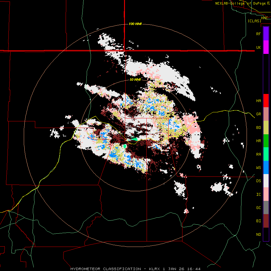Click the GR legend label
Image resolution: width=271 pixels, height=271 pixels.
[x=258, y=114]
